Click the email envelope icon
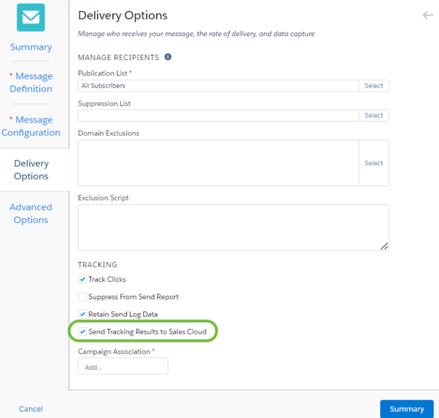This screenshot has width=439, height=418. [x=31, y=17]
